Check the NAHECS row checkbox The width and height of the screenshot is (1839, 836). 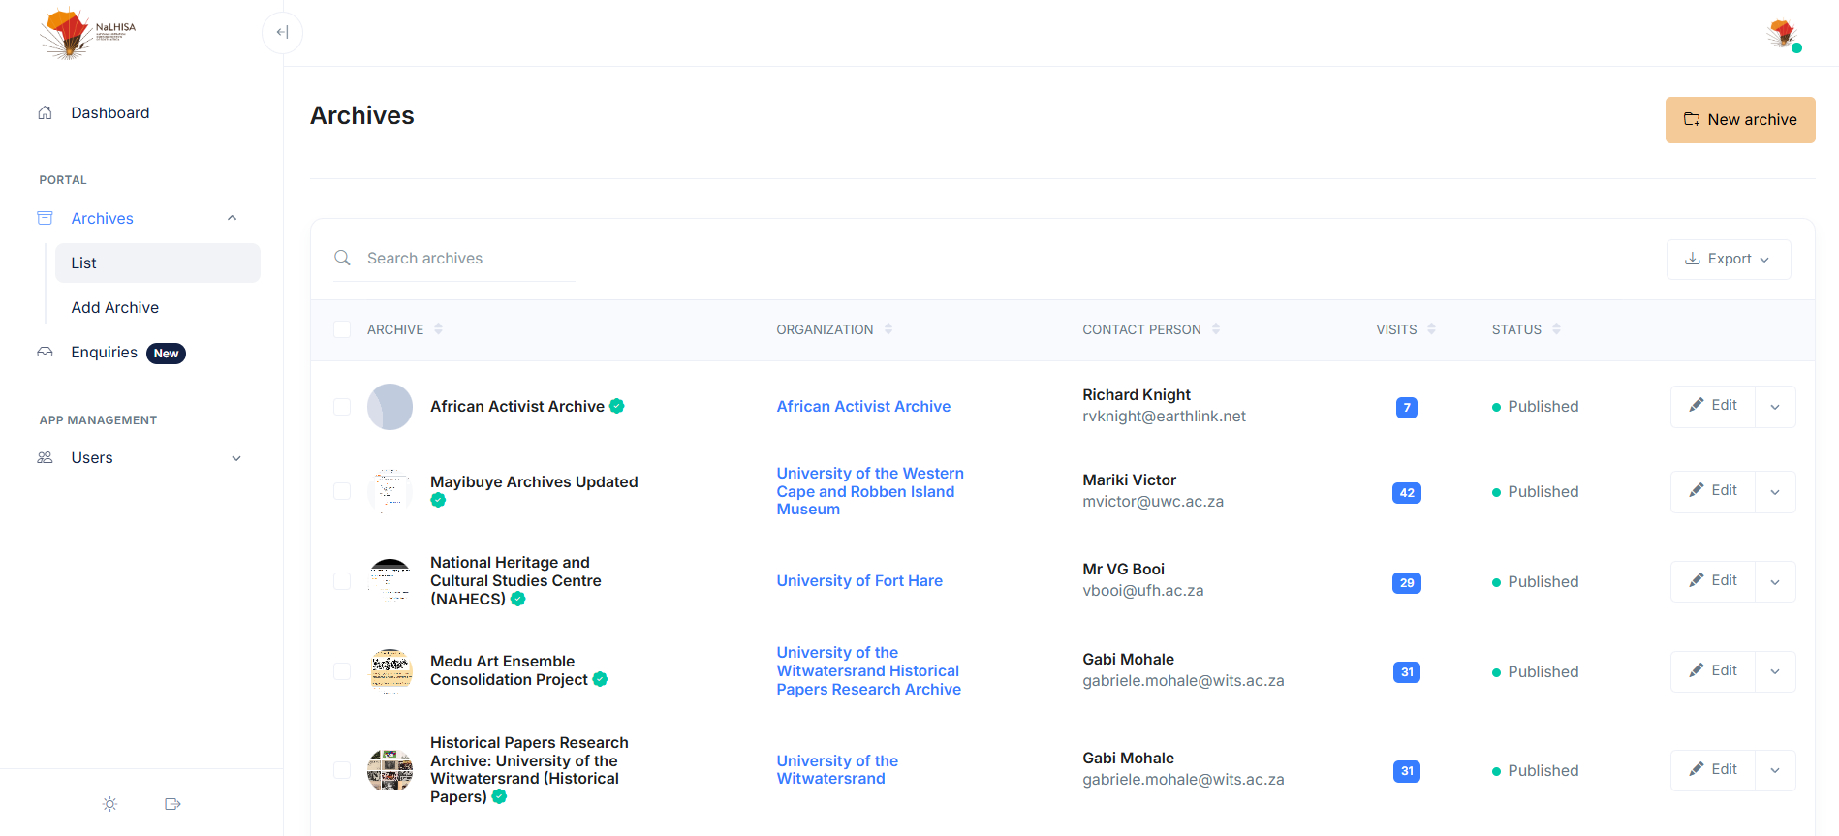coord(342,581)
